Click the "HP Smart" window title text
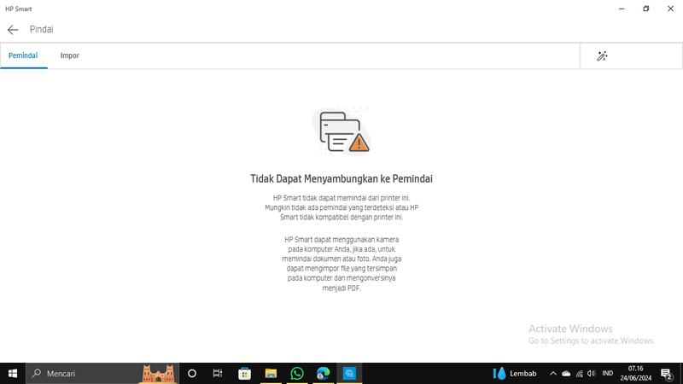Screen dimensions: 683x384 click(18, 9)
